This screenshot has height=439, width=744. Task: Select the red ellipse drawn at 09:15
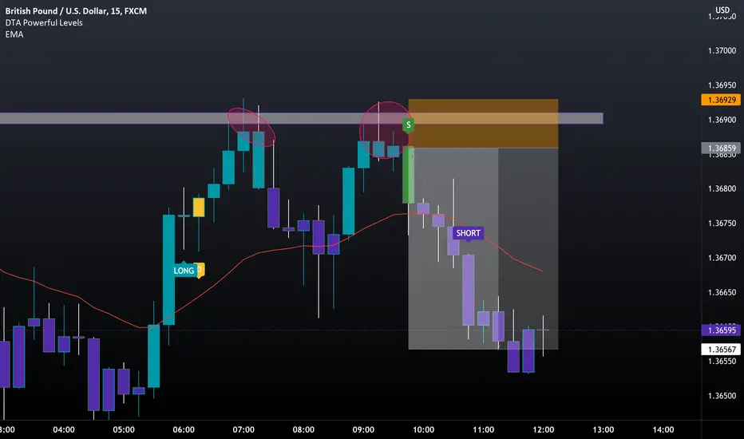(386, 129)
